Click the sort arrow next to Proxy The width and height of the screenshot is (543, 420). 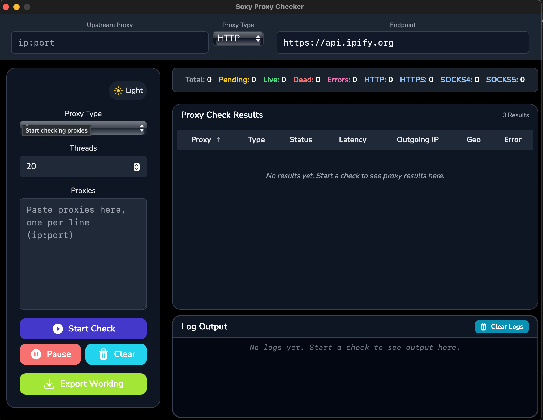(219, 139)
